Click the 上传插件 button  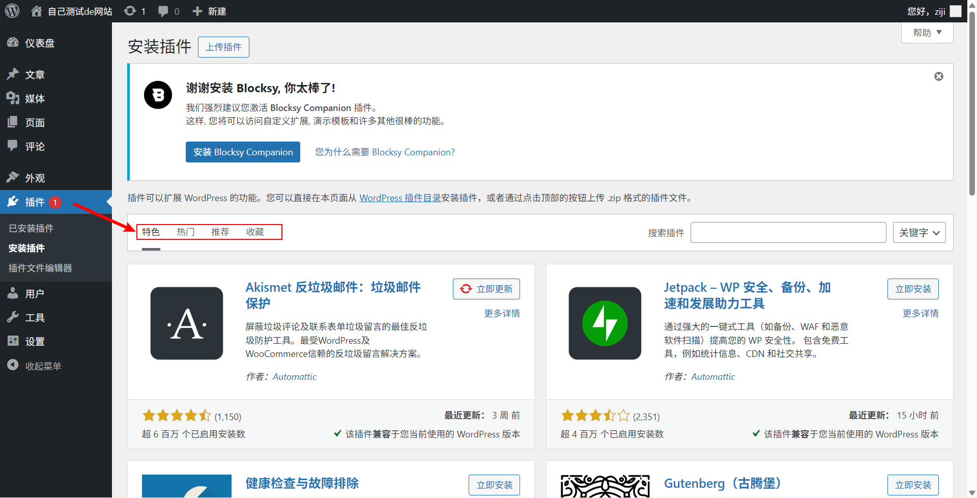pos(223,47)
